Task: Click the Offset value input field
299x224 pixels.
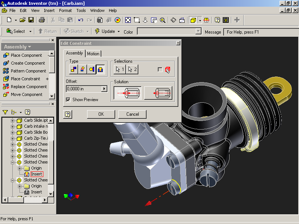Action: tap(84, 89)
